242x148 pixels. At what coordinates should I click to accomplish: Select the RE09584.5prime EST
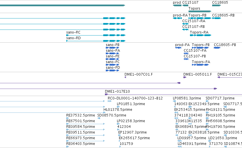click(86, 130)
